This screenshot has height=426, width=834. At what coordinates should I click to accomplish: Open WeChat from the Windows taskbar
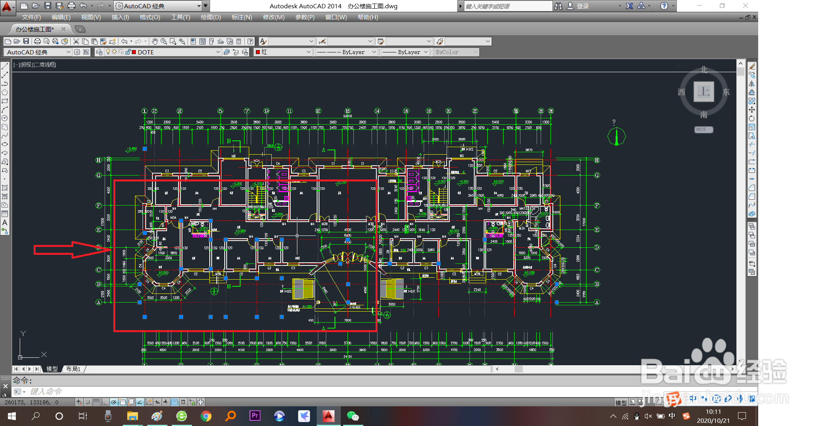tap(353, 416)
